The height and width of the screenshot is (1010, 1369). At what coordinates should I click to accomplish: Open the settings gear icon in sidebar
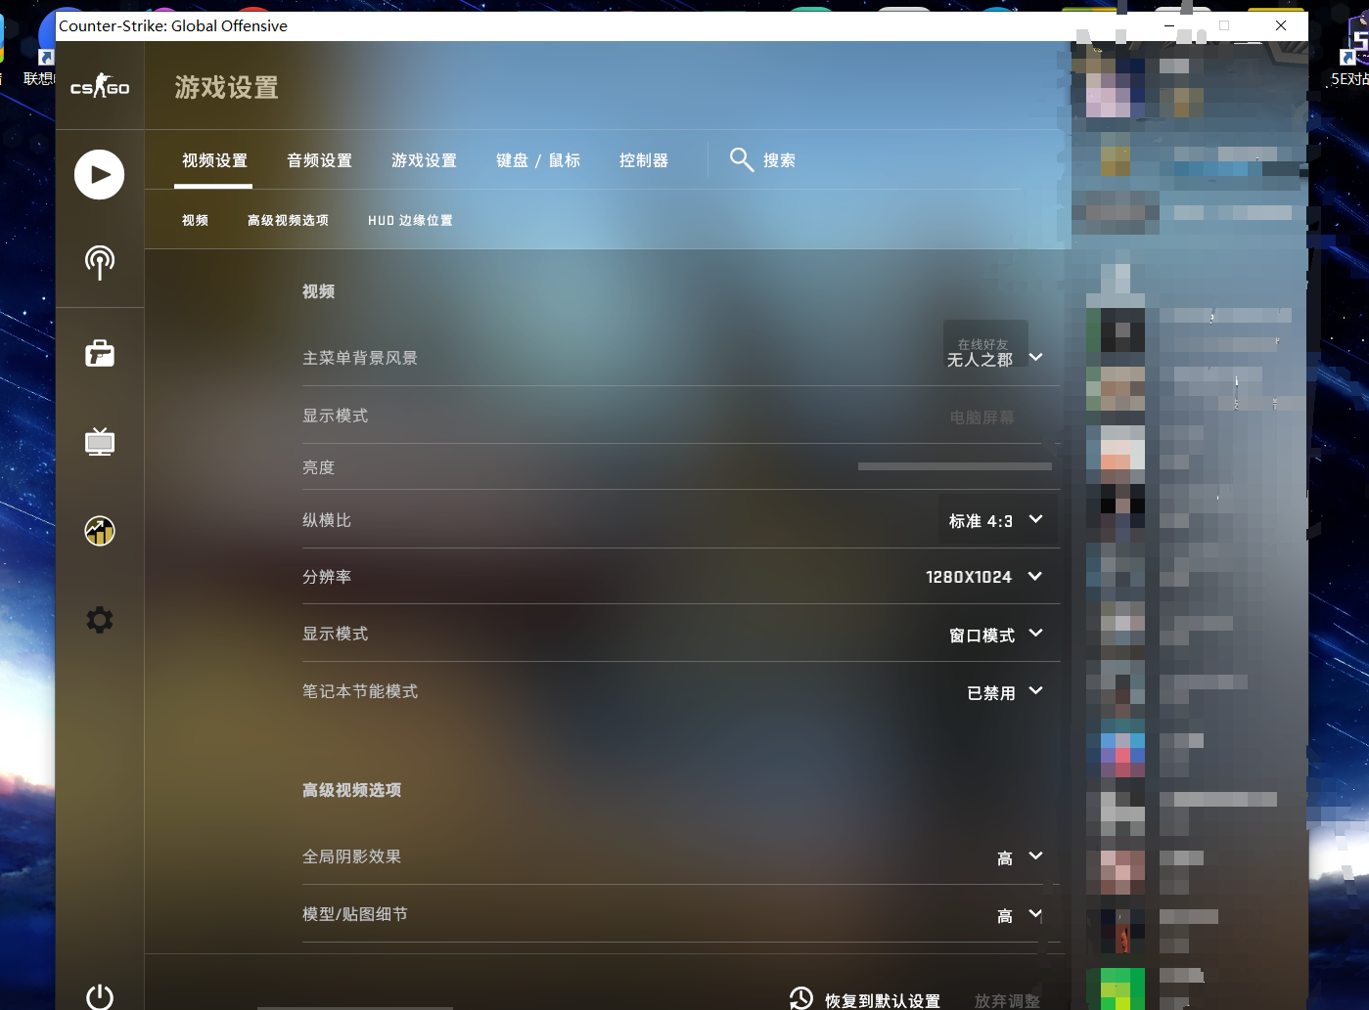click(100, 620)
